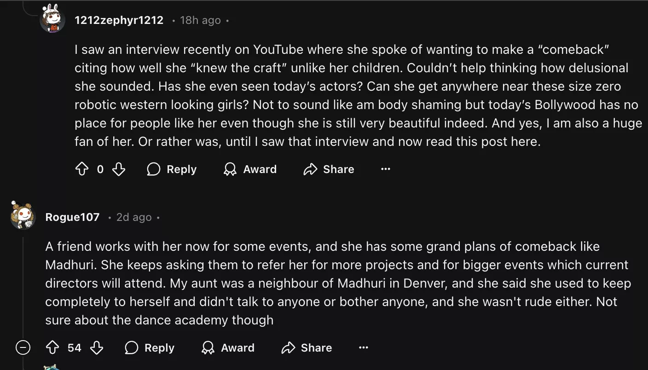This screenshot has height=370, width=648.
Task: Share Rogue107's comment
Action: (307, 348)
